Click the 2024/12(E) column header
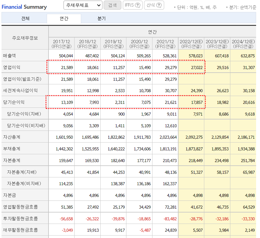 pos(243,44)
